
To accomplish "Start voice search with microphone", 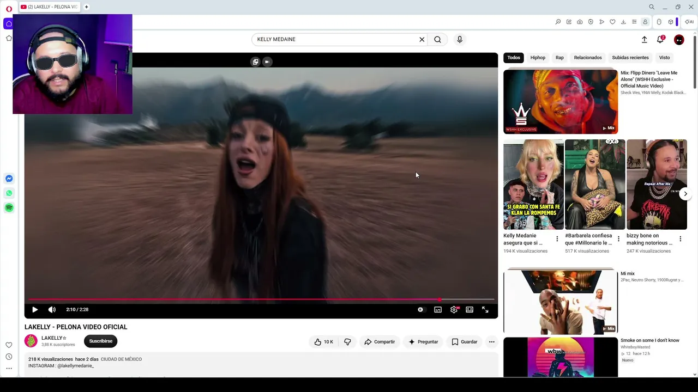I will (x=460, y=39).
